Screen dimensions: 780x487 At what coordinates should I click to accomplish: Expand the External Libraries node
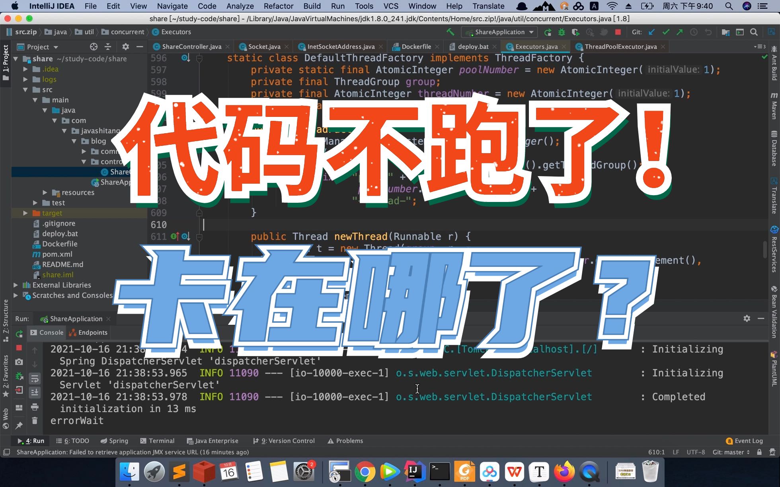pyautogui.click(x=16, y=285)
